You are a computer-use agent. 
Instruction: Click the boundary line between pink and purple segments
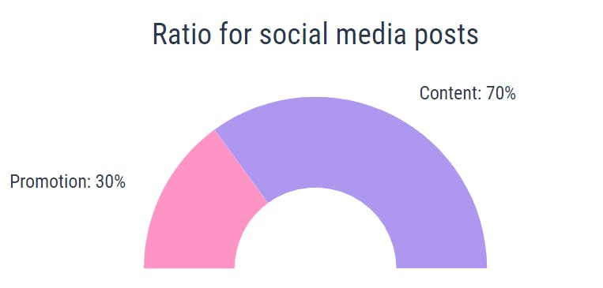tap(241, 166)
